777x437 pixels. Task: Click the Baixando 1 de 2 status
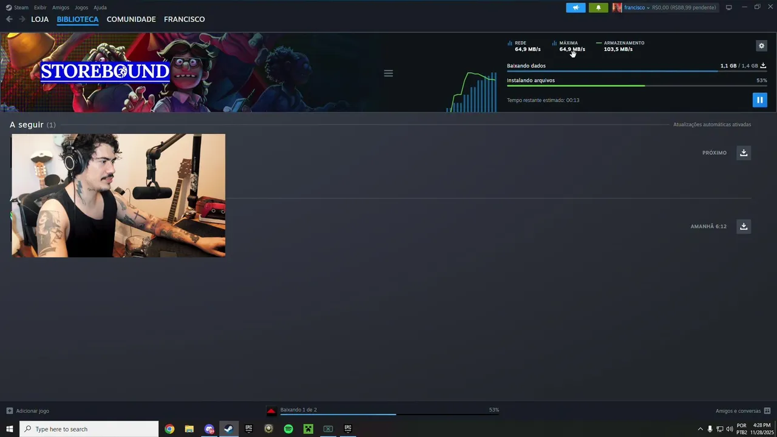(x=299, y=410)
